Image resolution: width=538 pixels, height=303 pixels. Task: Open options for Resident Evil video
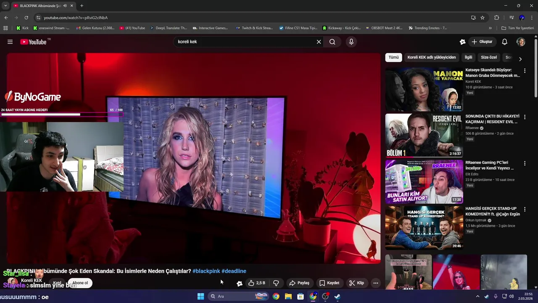pyautogui.click(x=525, y=117)
